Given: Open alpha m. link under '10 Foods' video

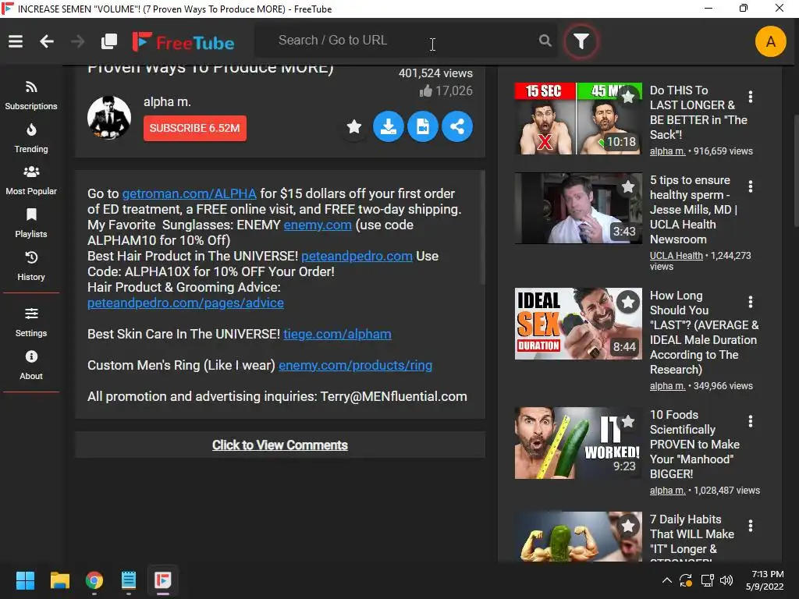Looking at the screenshot, I should click(668, 491).
